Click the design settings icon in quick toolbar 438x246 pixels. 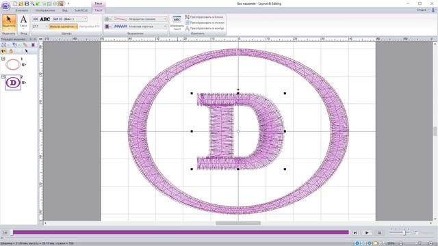[61, 3]
